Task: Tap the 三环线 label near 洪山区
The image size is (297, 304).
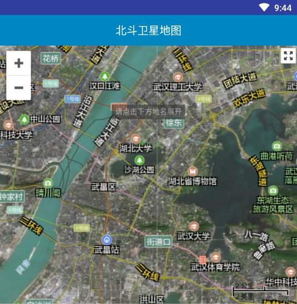Action: tap(147, 272)
